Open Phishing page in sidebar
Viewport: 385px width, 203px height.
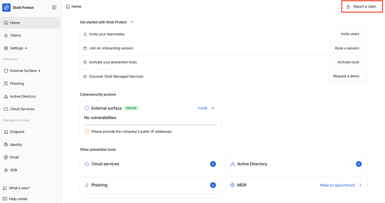click(x=17, y=84)
